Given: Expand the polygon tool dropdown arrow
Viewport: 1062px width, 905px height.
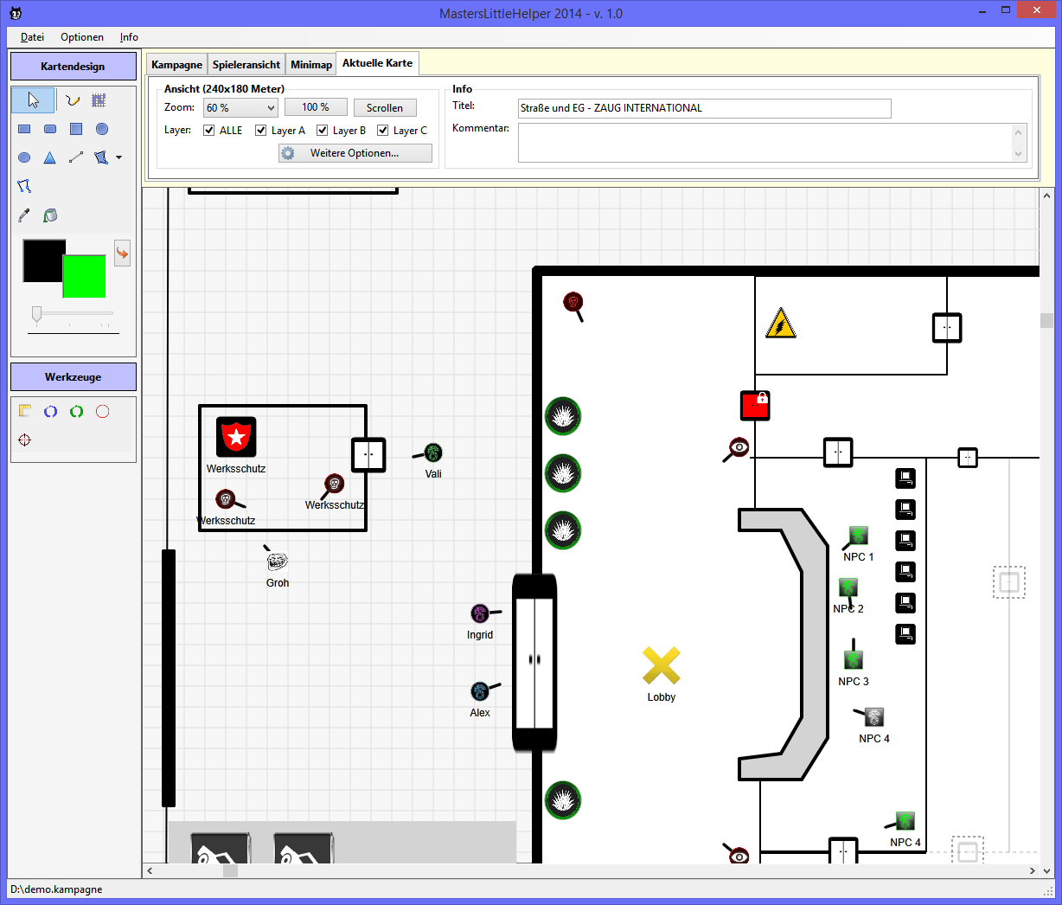Looking at the screenshot, I should 118,157.
